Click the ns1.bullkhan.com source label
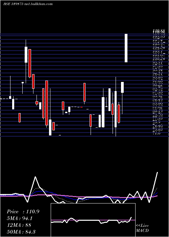The width and height of the screenshot is (169, 237). [38, 4]
